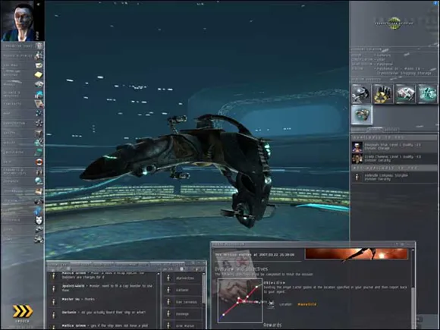The width and height of the screenshot is (440, 330).
Task: Open the Character Sheet sidebar icon
Action: [x=39, y=46]
